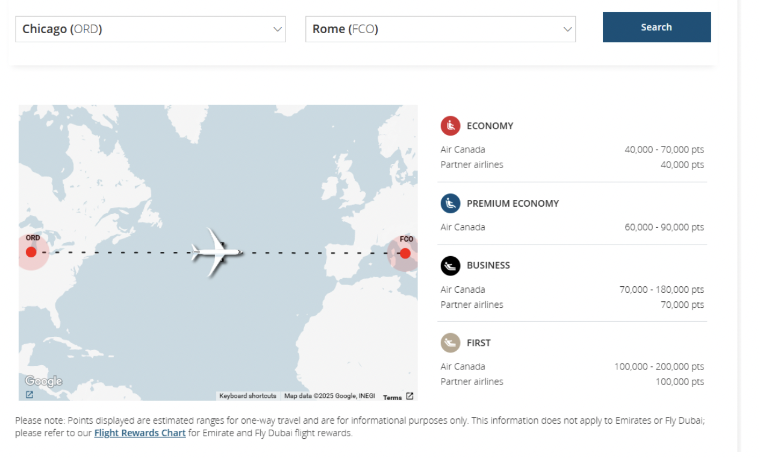Click the Report map error icon beside Terms
Image resolution: width=760 pixels, height=458 pixels.
coord(410,396)
